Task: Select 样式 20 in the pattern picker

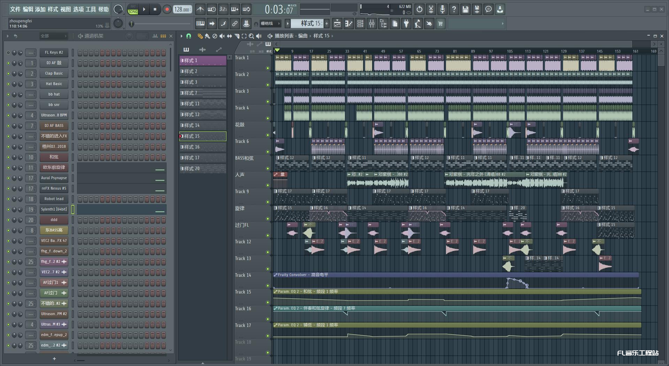Action: pyautogui.click(x=203, y=169)
